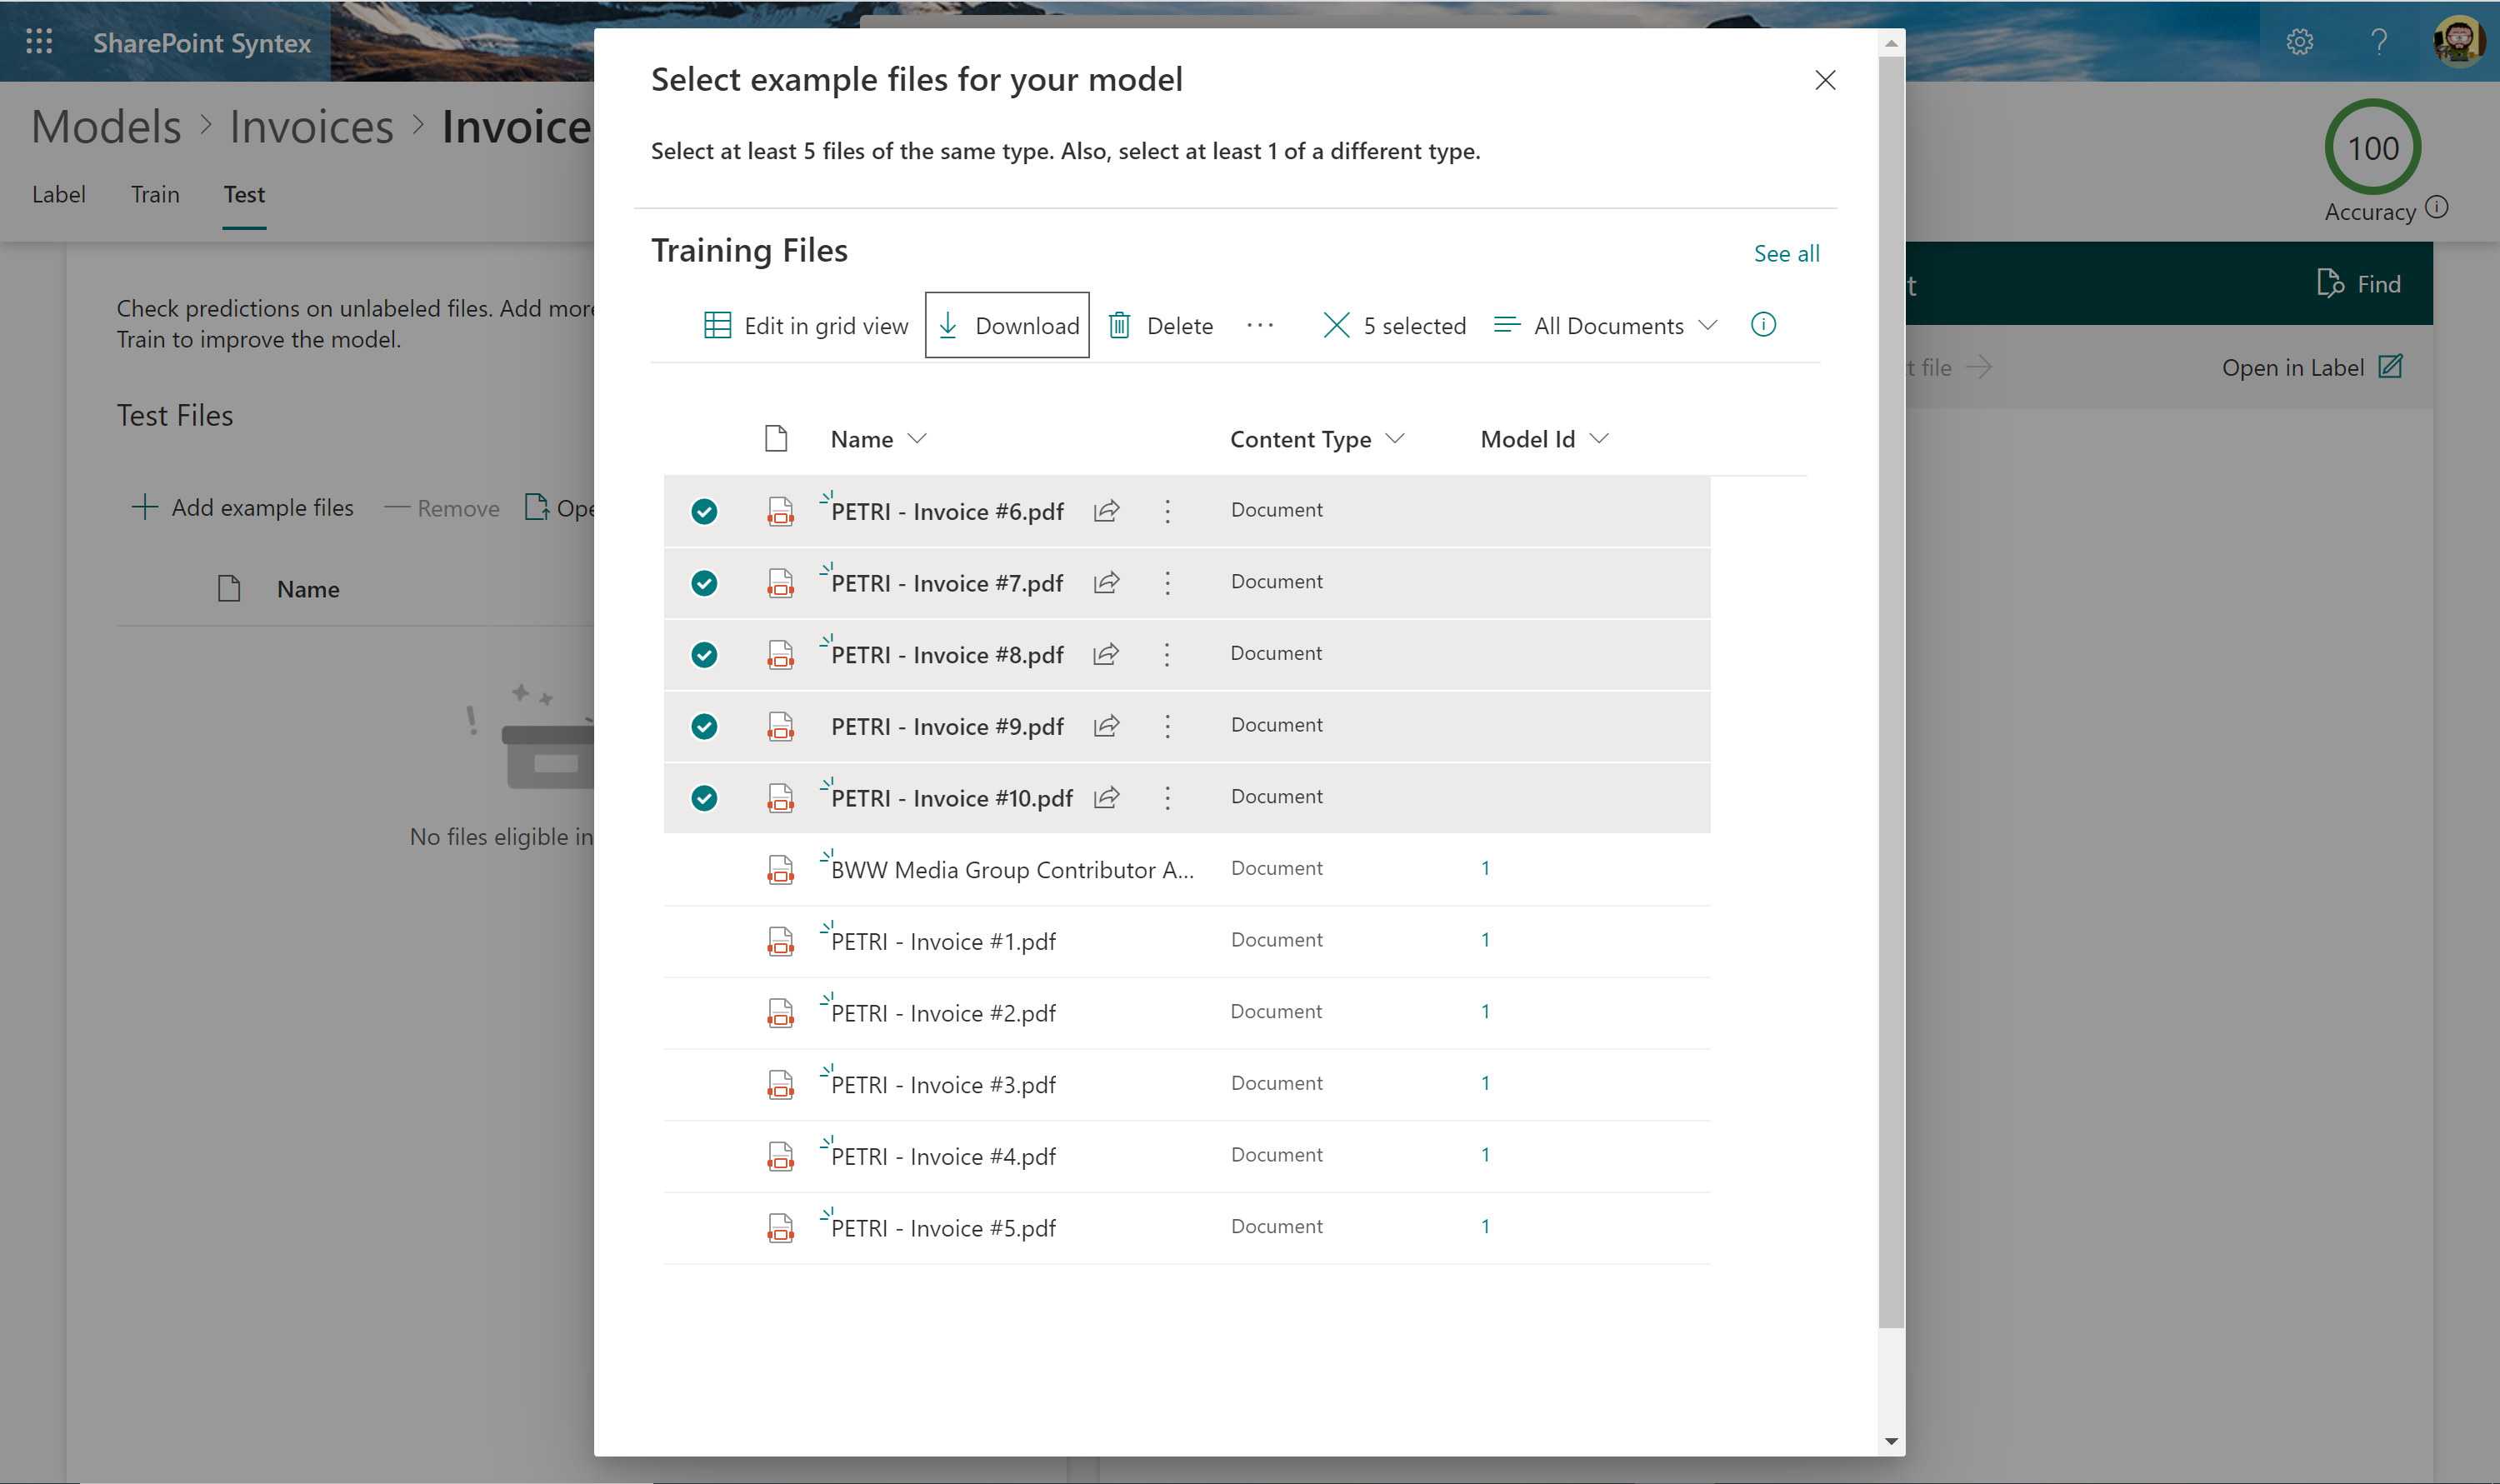Switch to the Train tab
The height and width of the screenshot is (1484, 2500).
[155, 194]
